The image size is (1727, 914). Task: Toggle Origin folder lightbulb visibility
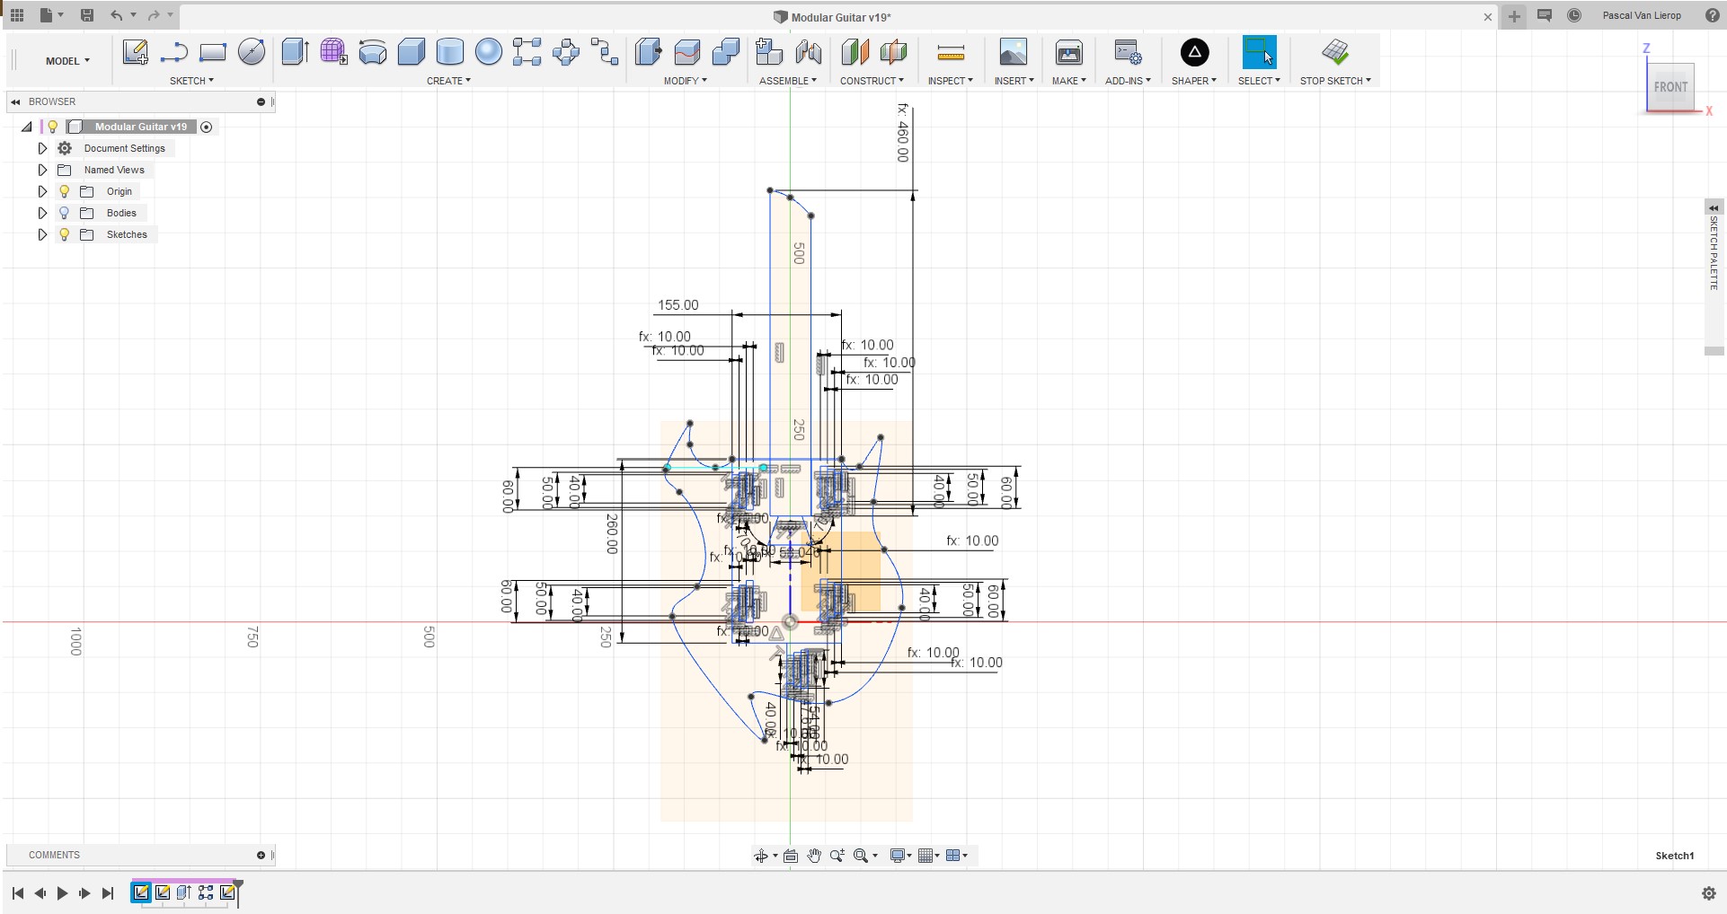click(x=64, y=191)
